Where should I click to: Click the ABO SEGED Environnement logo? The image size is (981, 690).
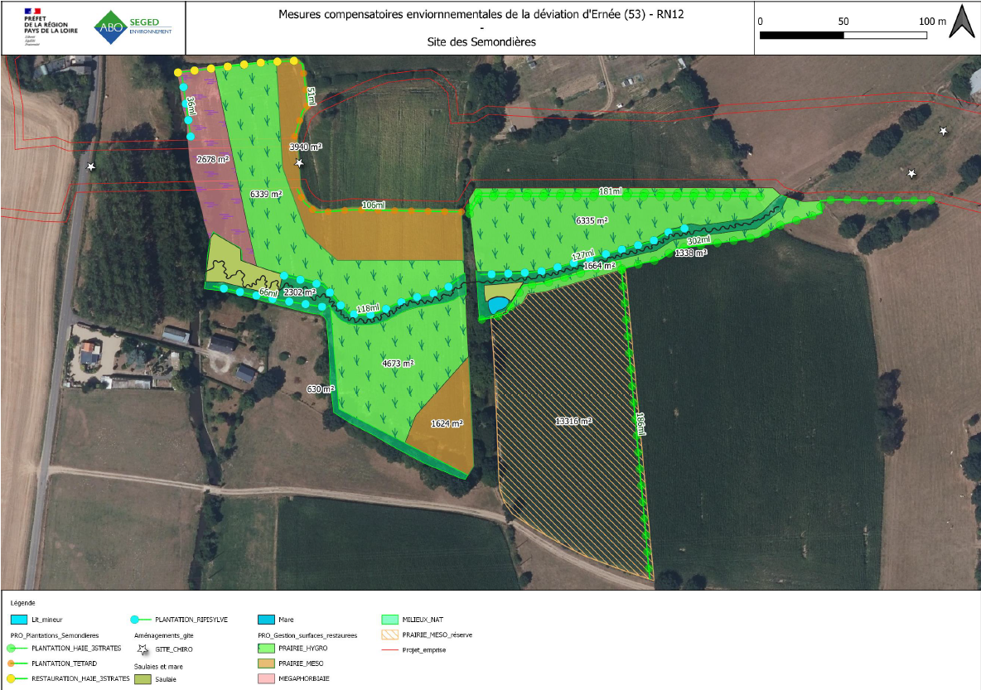click(x=134, y=27)
